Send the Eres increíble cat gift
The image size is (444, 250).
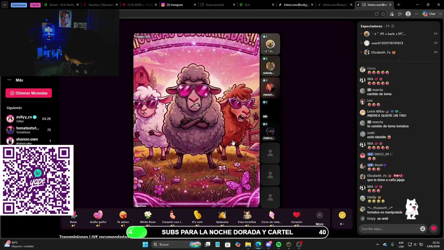247,218
